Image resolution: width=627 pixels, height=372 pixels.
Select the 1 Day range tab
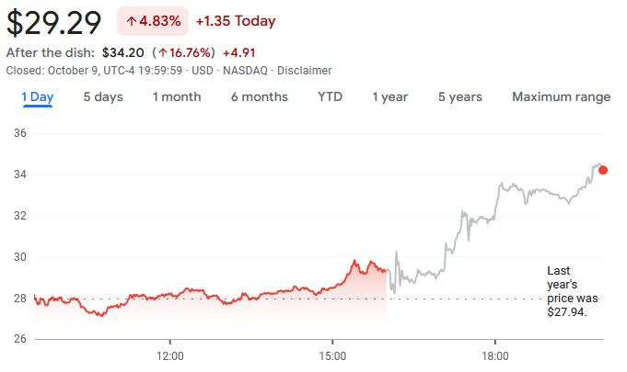(37, 96)
